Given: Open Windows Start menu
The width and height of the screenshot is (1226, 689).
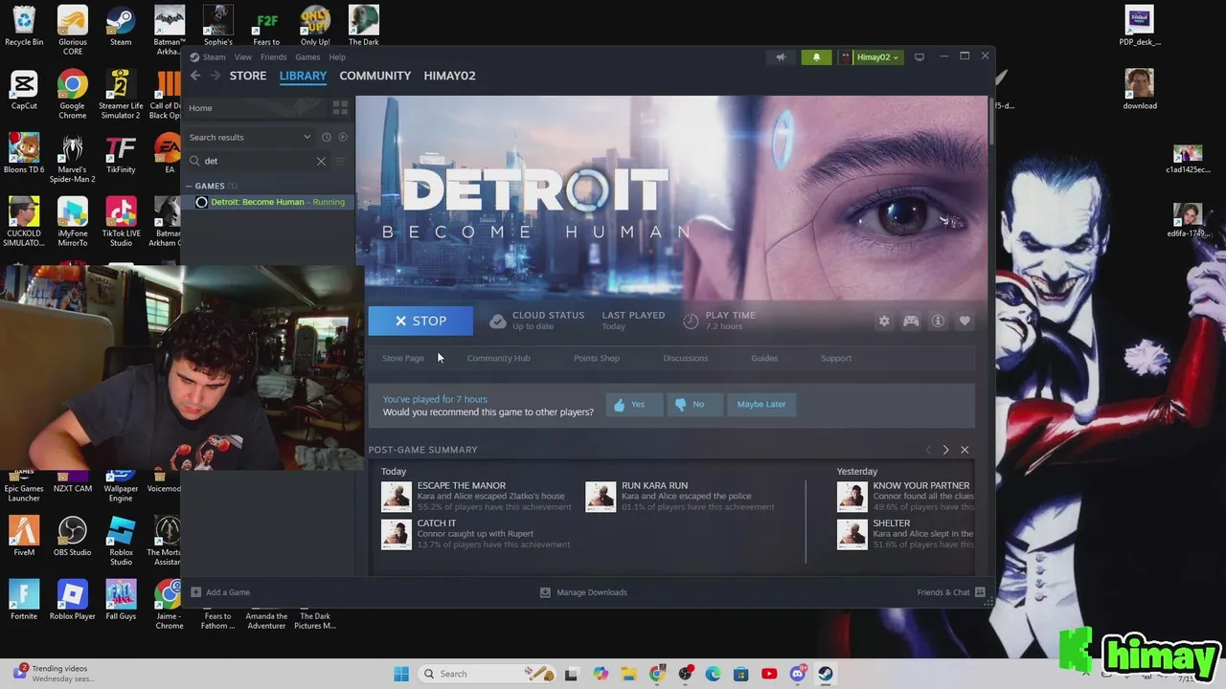Looking at the screenshot, I should pyautogui.click(x=401, y=674).
